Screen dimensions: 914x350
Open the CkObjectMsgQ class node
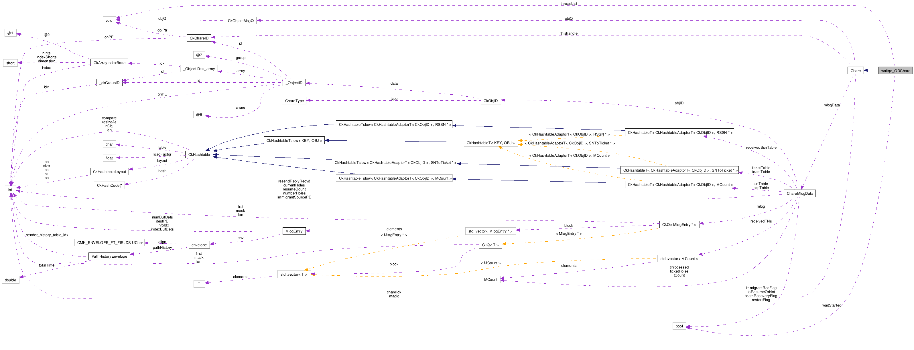pos(241,21)
